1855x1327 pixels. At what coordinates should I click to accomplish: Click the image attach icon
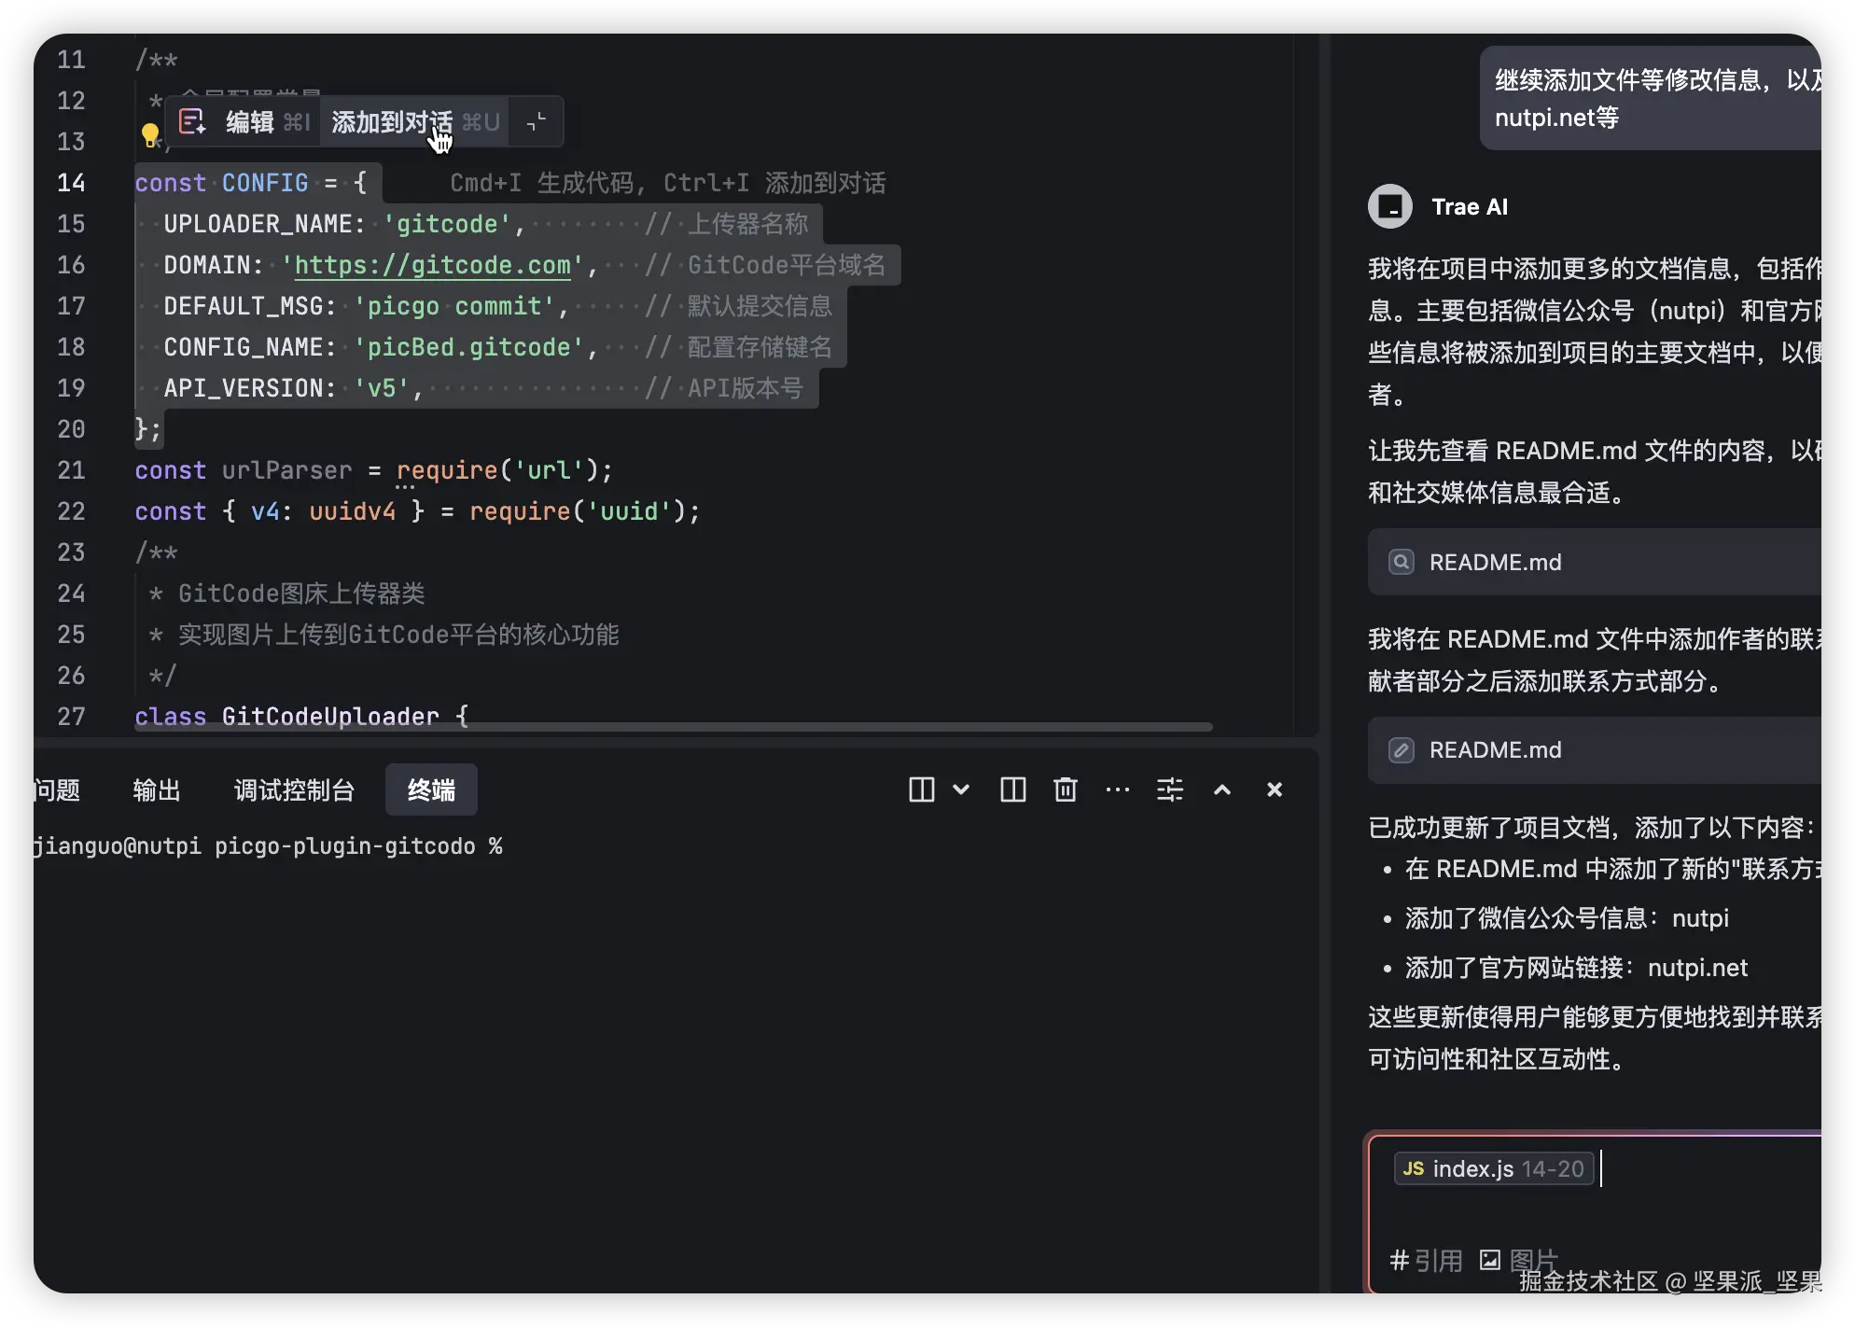[x=1490, y=1260]
